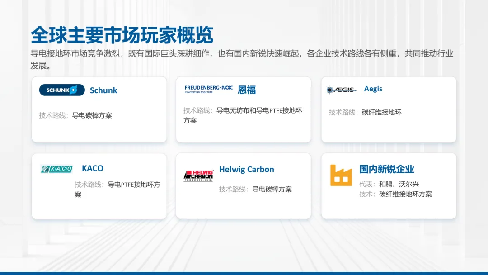Viewport: 488px width, 275px height.
Task: Click the orange factory icon
Action: [x=341, y=175]
